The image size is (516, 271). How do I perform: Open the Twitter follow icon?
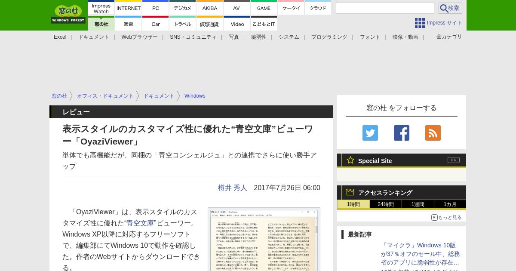(x=370, y=133)
